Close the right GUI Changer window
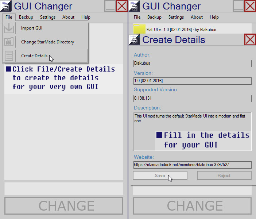256x219 pixels. (250, 6)
